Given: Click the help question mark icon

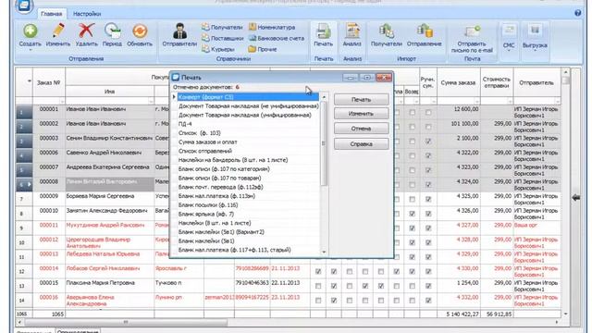Looking at the screenshot, I should click(x=577, y=13).
